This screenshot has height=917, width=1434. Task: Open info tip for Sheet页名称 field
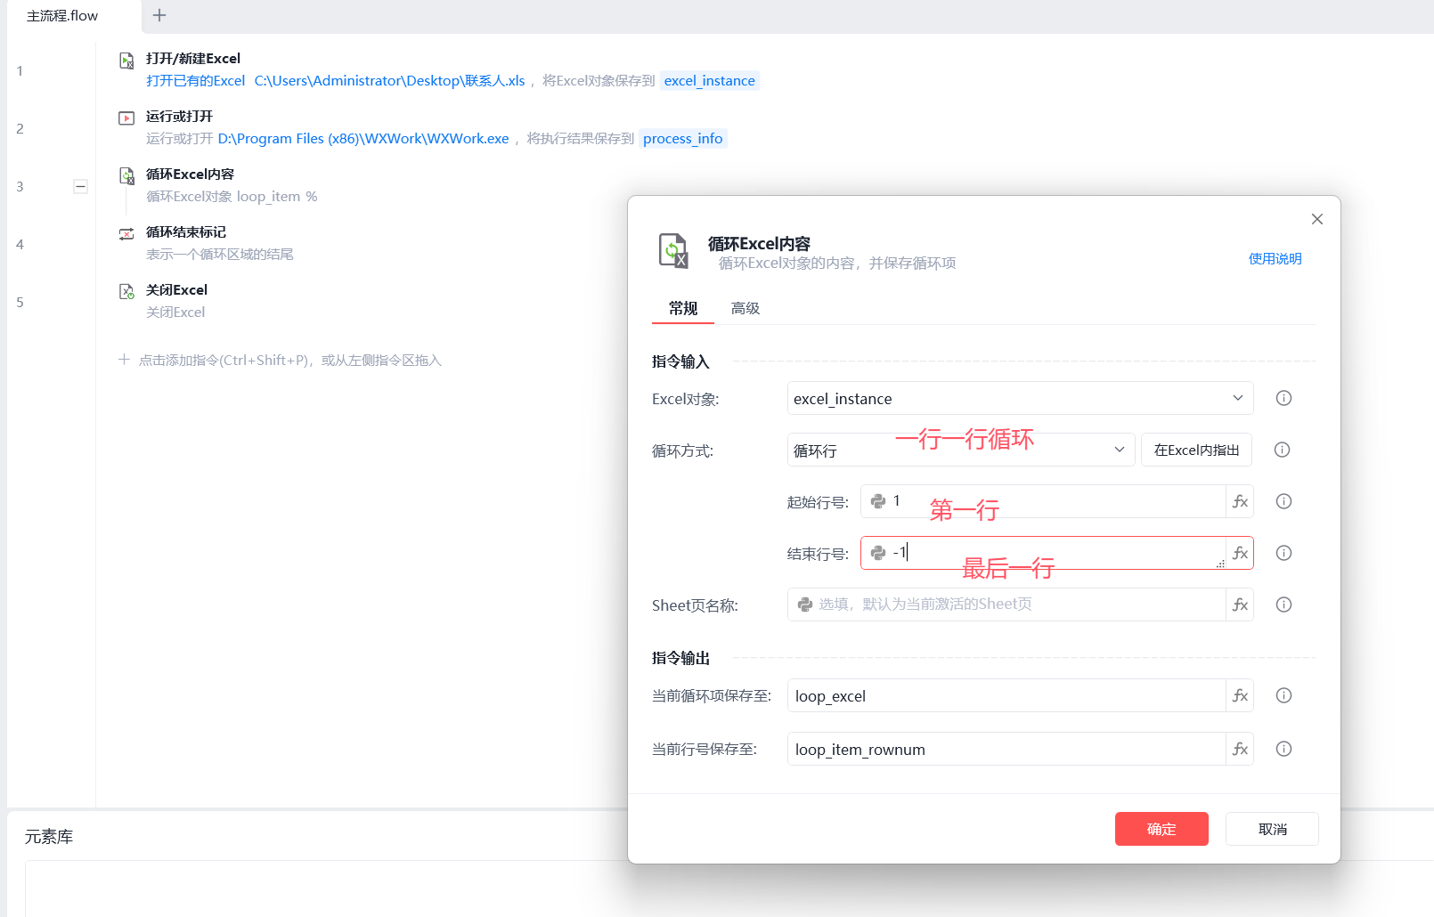1283,605
